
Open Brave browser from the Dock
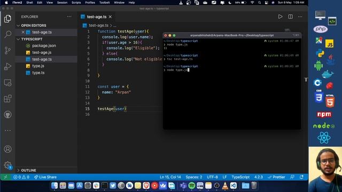point(146,186)
